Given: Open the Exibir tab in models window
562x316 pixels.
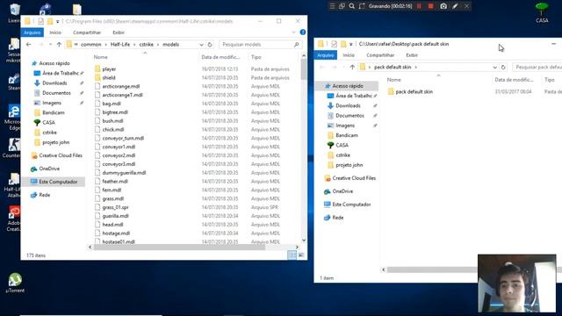Looking at the screenshot, I should 119,32.
